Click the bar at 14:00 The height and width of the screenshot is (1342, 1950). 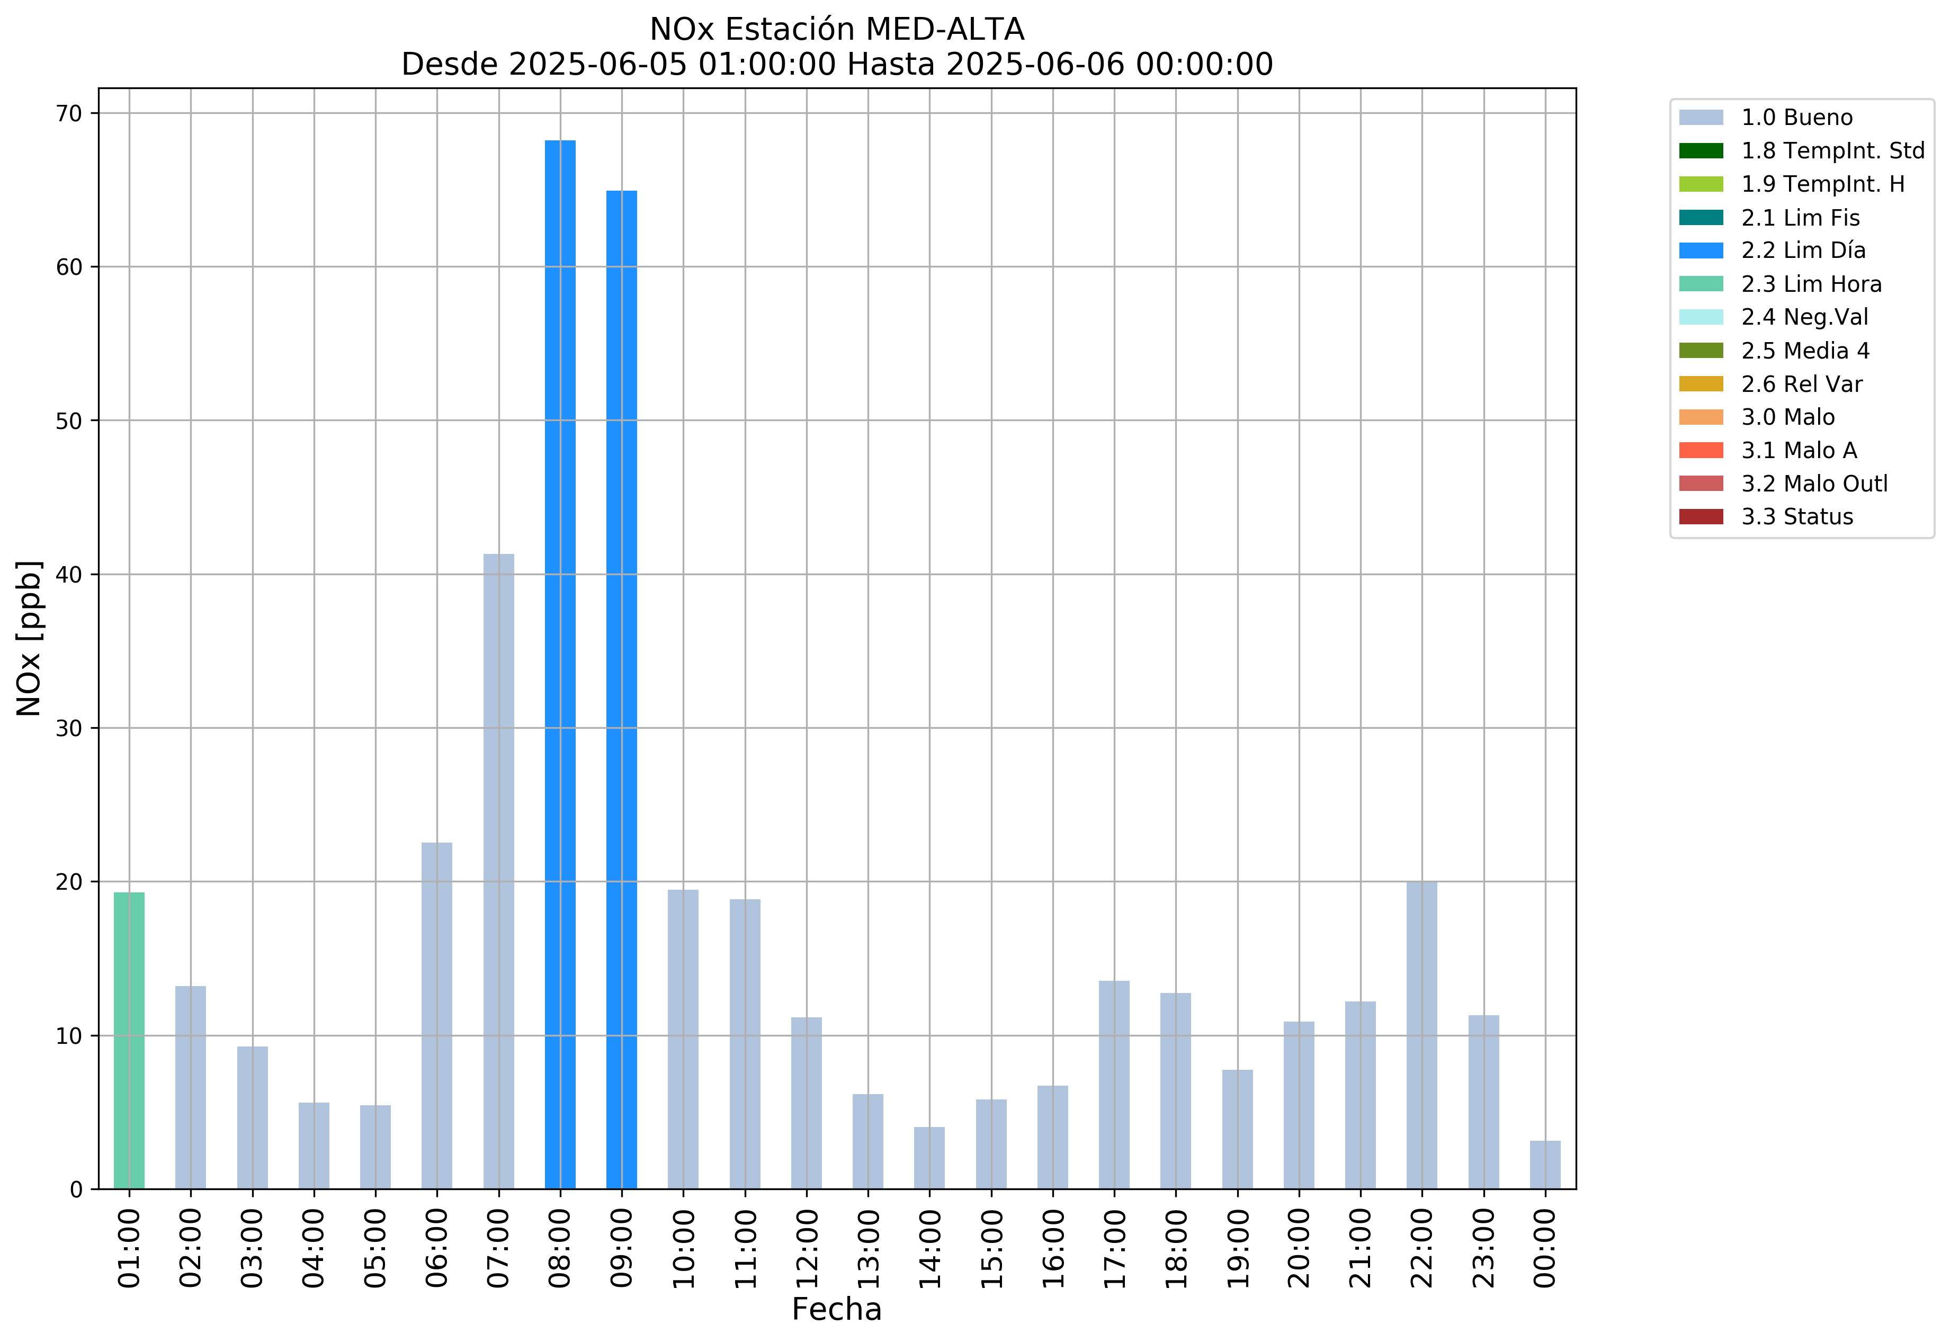(929, 1158)
